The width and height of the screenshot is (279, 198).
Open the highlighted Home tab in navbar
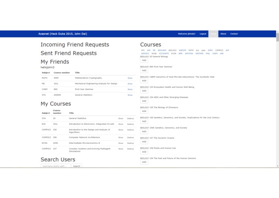[213, 34]
